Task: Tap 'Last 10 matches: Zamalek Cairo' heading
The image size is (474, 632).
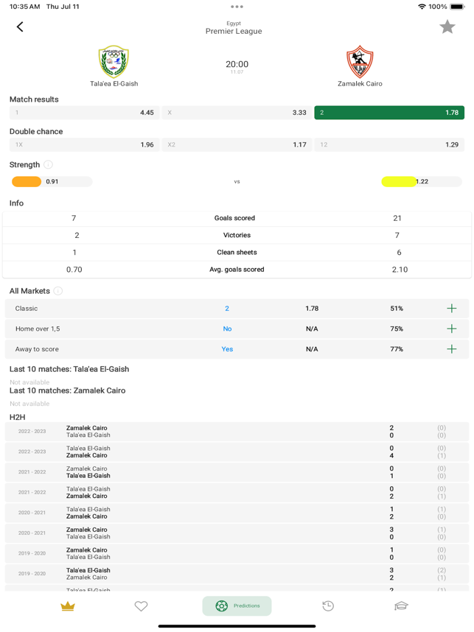Action: point(67,390)
